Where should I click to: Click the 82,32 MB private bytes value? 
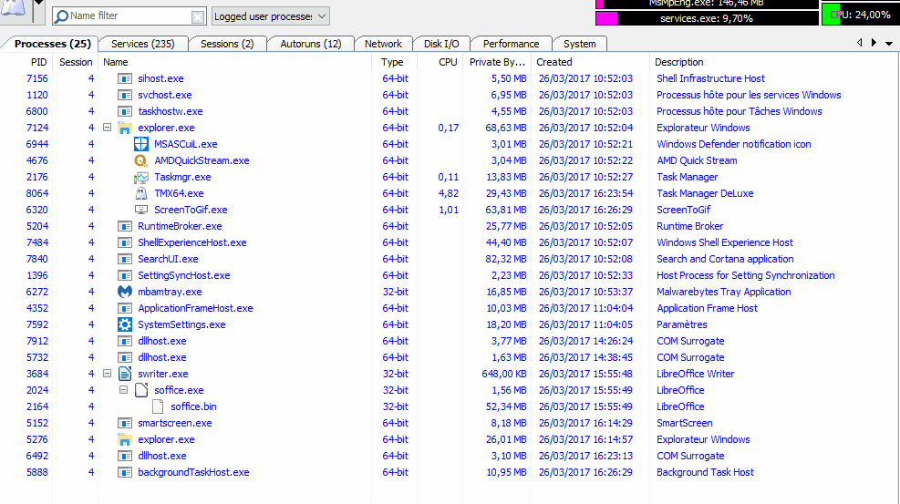506,259
